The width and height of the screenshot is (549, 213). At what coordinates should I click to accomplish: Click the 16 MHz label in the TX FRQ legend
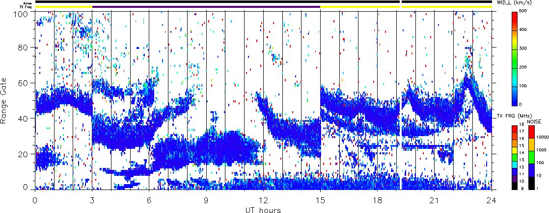(x=522, y=139)
